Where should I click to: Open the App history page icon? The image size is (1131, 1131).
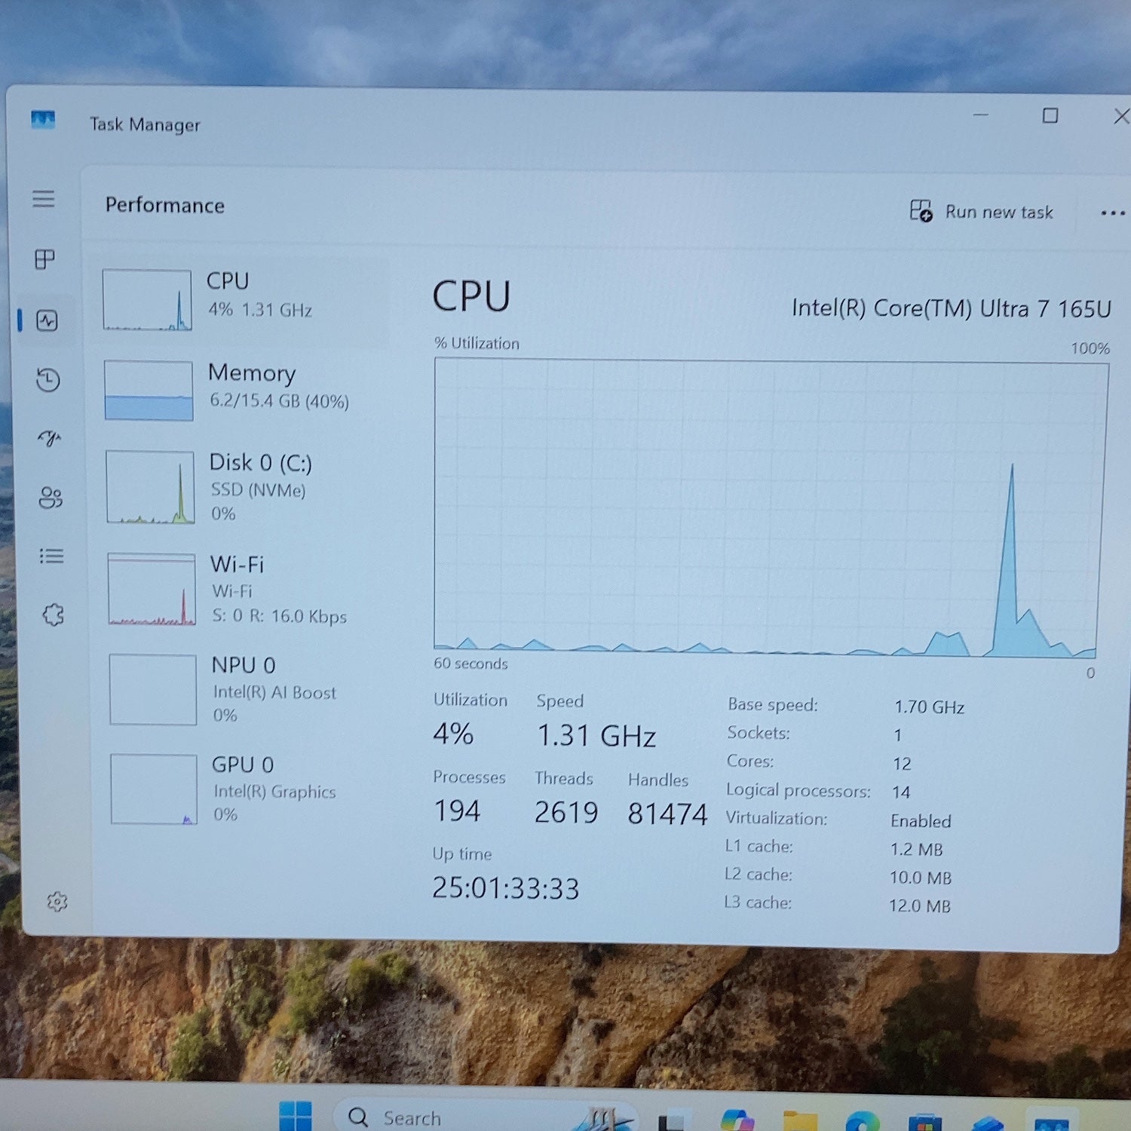[48, 379]
